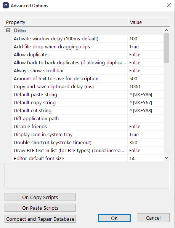Collapse the Ditto property group

pyautogui.click(x=8, y=30)
